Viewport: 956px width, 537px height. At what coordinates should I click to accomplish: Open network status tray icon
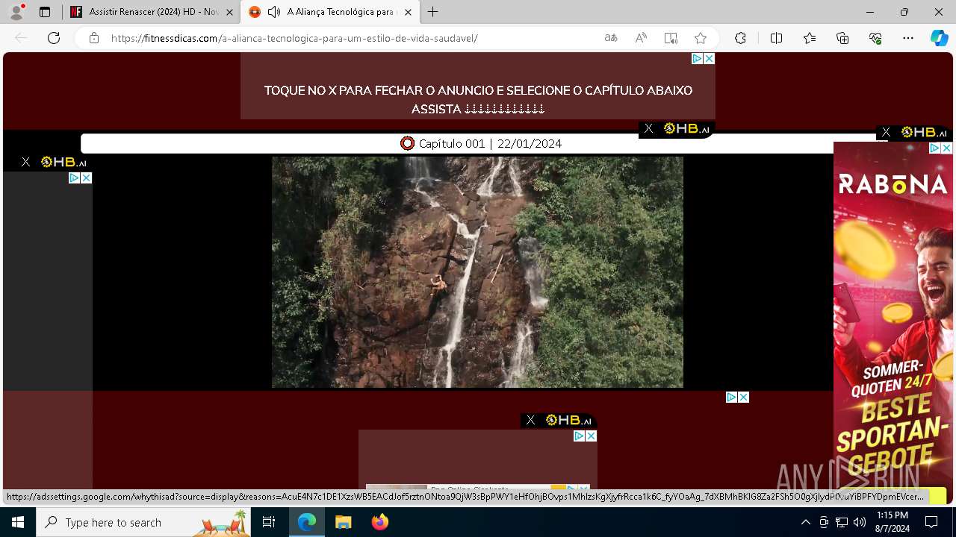[842, 522]
